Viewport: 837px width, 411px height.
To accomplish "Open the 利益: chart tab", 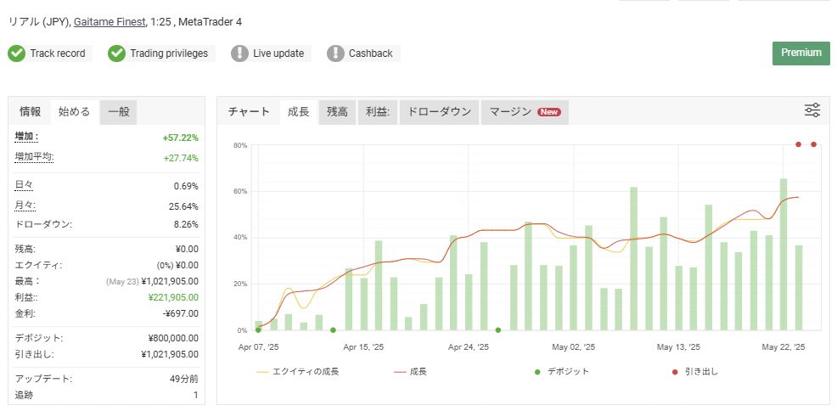I will [378, 112].
